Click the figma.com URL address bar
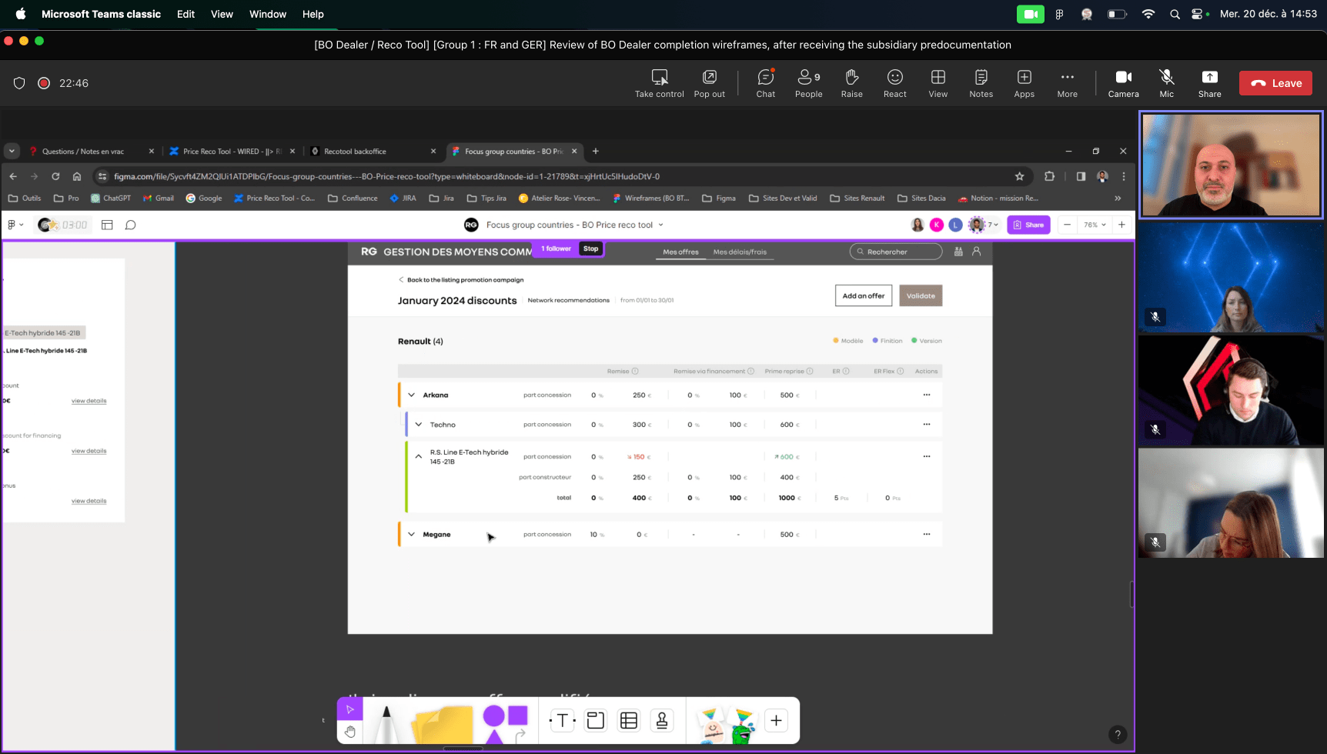Screen dimensions: 1327x754 point(562,176)
